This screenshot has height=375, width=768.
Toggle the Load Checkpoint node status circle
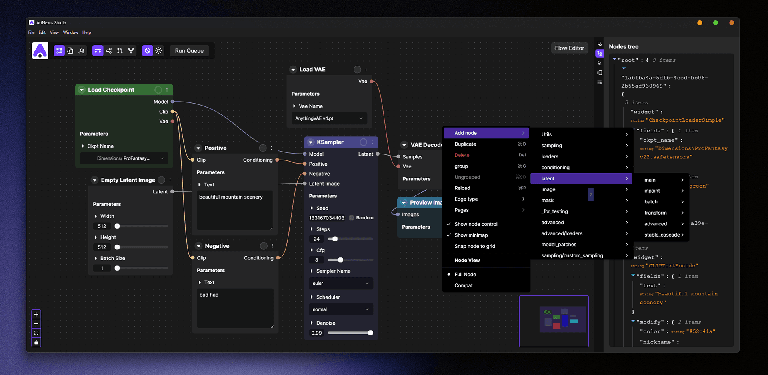click(158, 90)
